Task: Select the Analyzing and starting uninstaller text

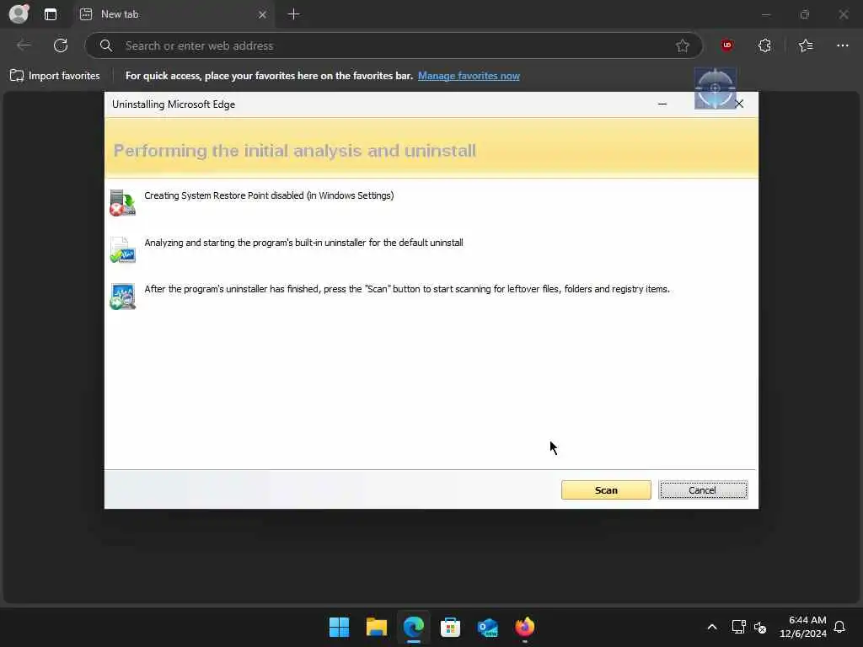Action: [303, 243]
